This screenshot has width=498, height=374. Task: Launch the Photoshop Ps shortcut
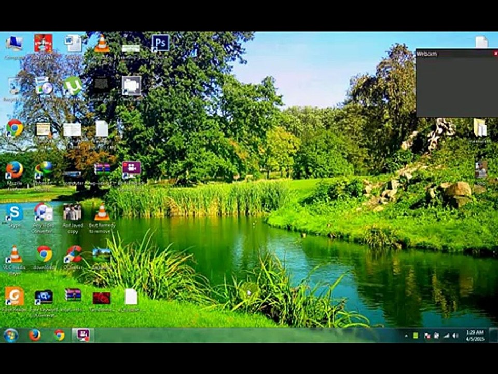click(x=160, y=43)
